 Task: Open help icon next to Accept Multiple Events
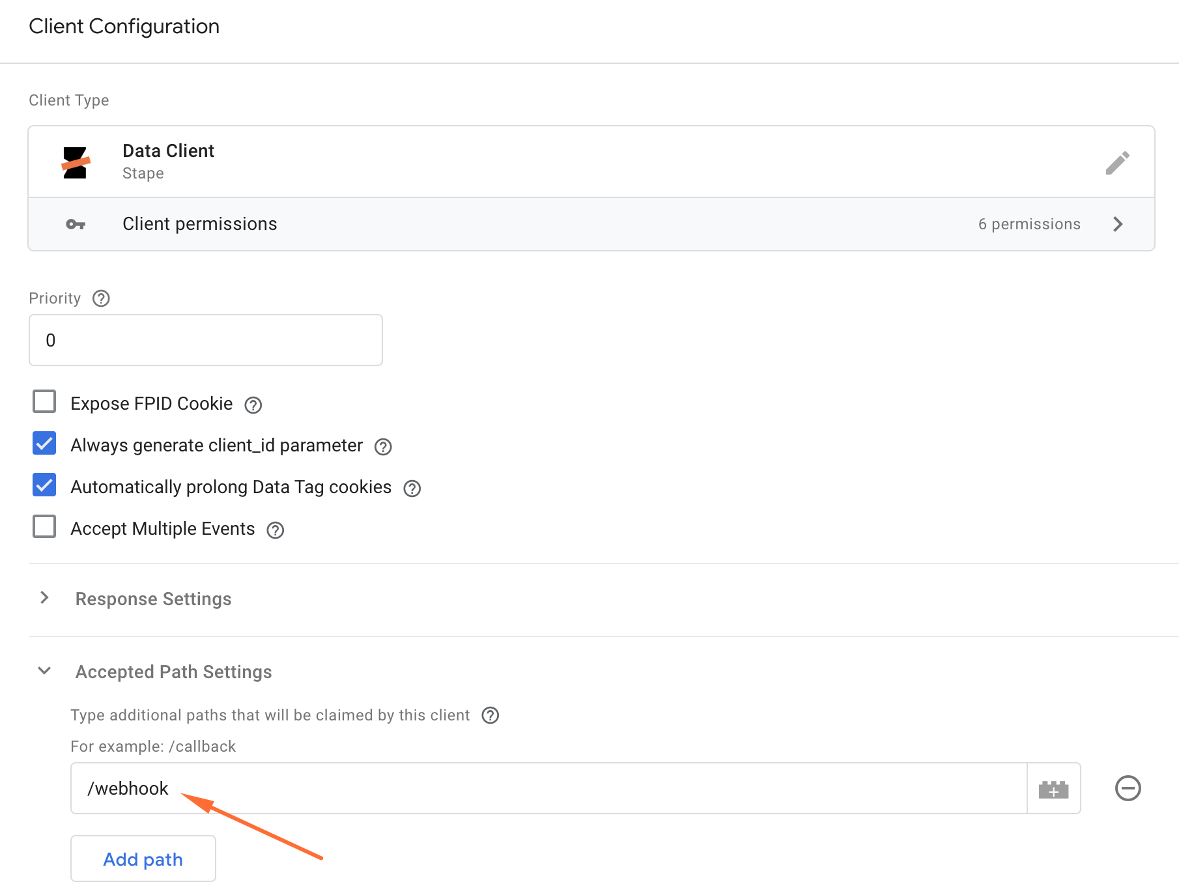coord(276,530)
